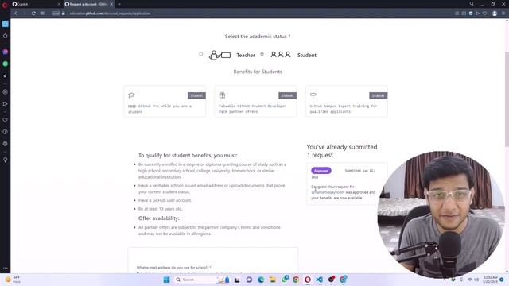Screen dimensions: 509x286
Task: Open the sidebar lightbulb tips icon
Action: coord(6,160)
